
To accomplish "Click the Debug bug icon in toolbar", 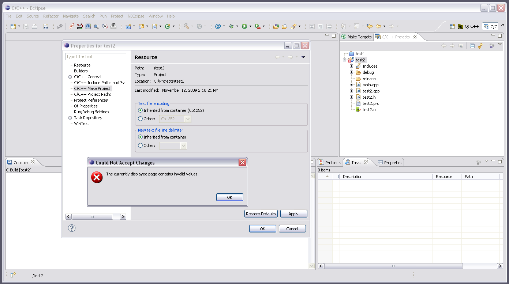I will click(x=231, y=26).
